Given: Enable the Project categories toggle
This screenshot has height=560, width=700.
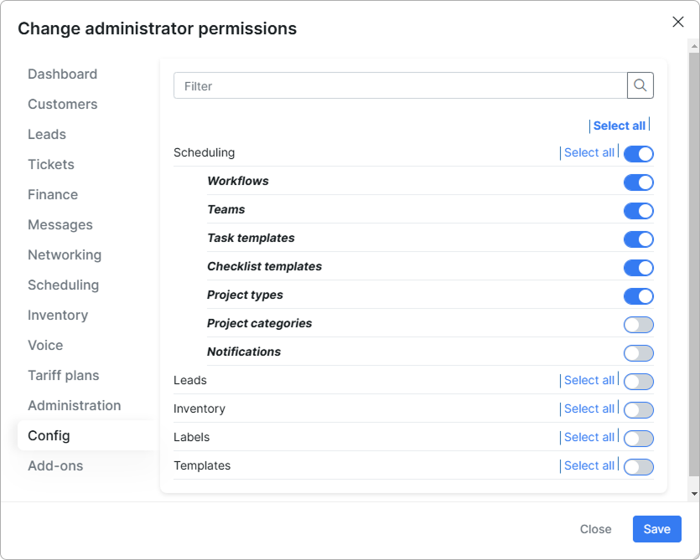Looking at the screenshot, I should (x=639, y=325).
